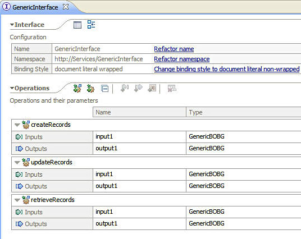Open the Refactor name link
Screen dimensions: 301x239
[x=174, y=49]
